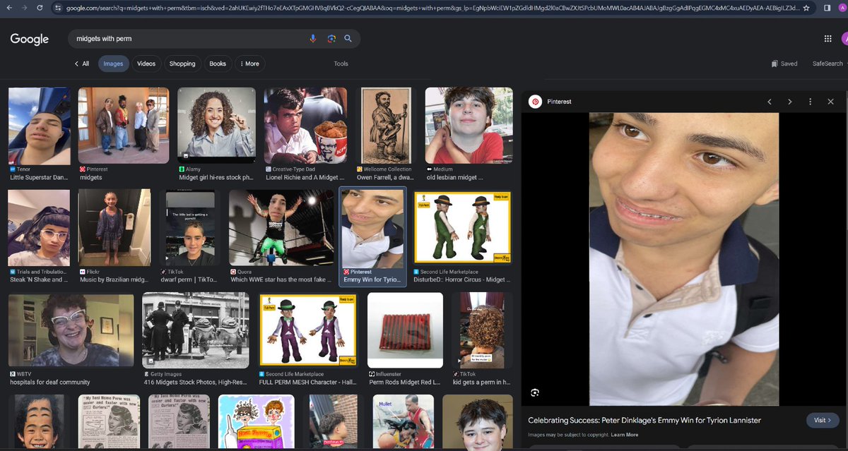Open the Google apps grid
This screenshot has height=451, width=848.
[828, 39]
